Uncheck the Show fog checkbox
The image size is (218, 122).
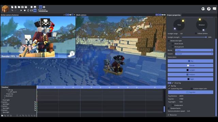click(x=173, y=83)
